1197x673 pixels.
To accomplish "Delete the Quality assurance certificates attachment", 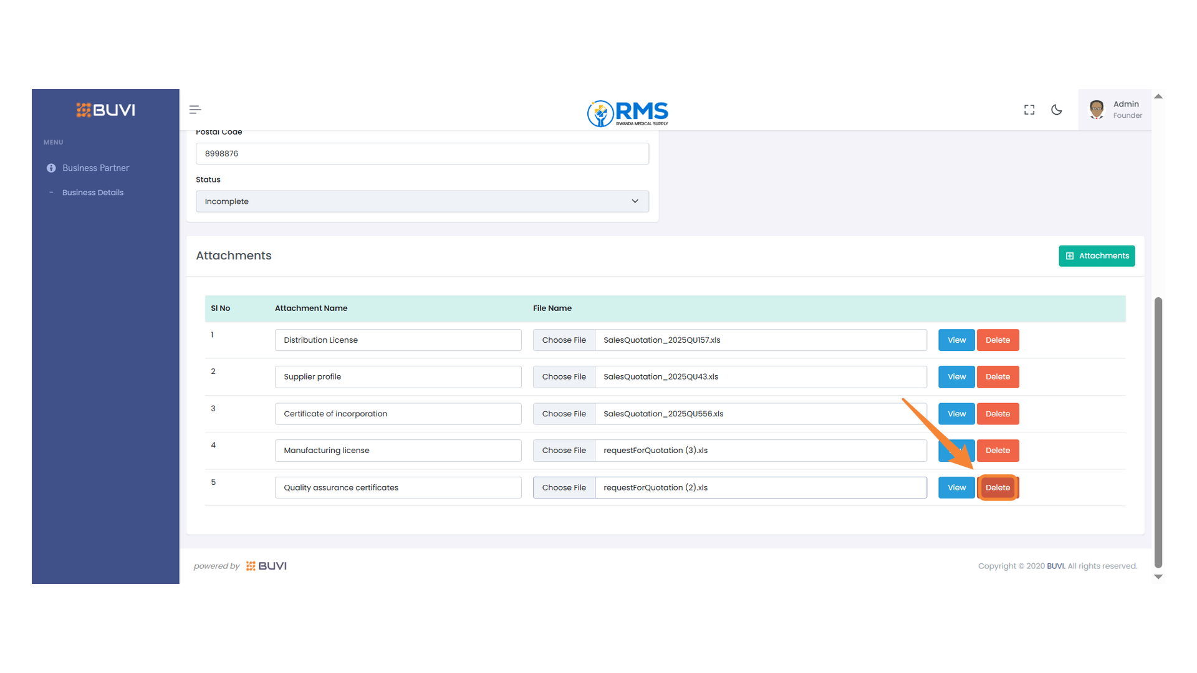I will (997, 488).
